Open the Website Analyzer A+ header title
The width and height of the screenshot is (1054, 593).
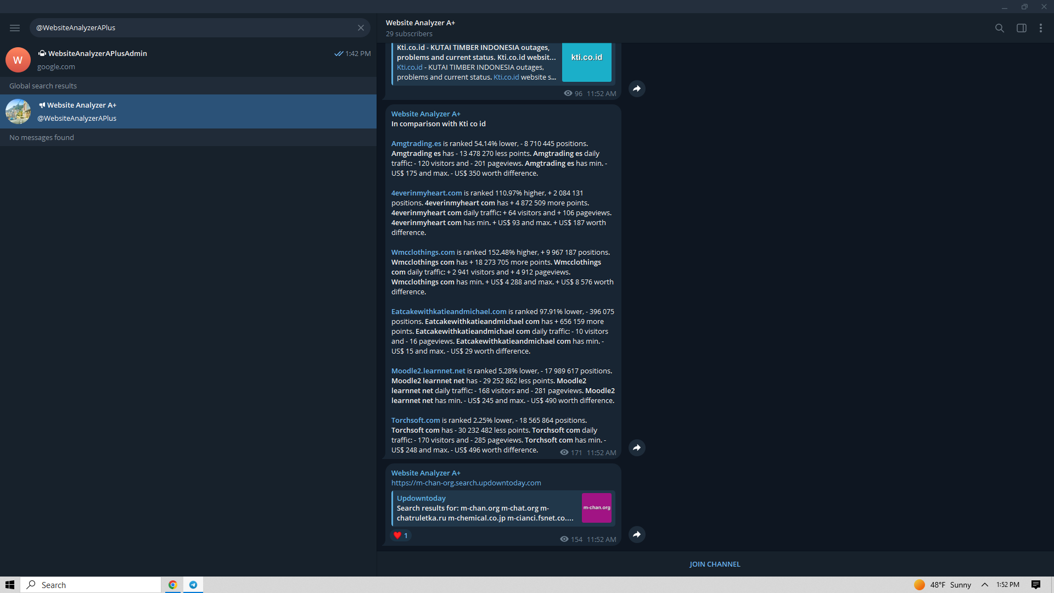(x=420, y=23)
